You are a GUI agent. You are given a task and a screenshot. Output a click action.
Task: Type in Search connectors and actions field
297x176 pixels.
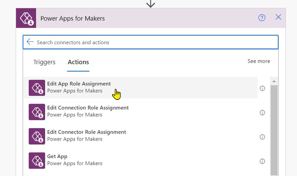tap(156, 42)
